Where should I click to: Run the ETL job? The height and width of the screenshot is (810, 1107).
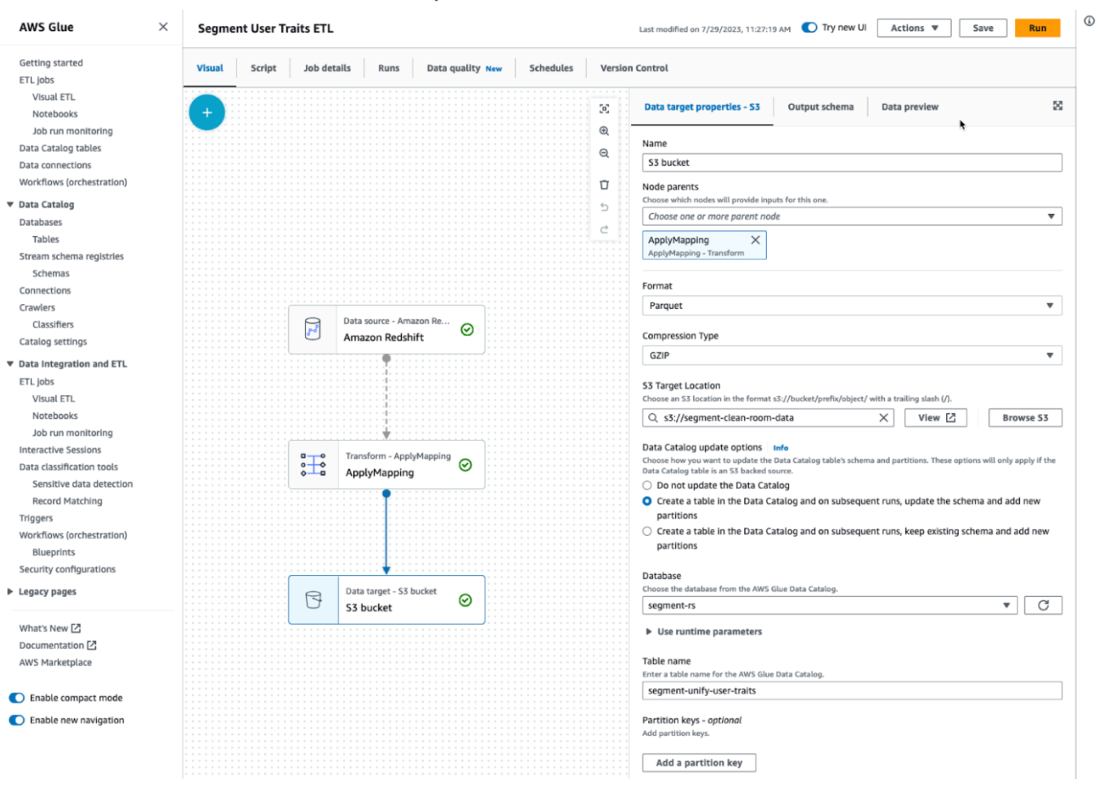1038,28
